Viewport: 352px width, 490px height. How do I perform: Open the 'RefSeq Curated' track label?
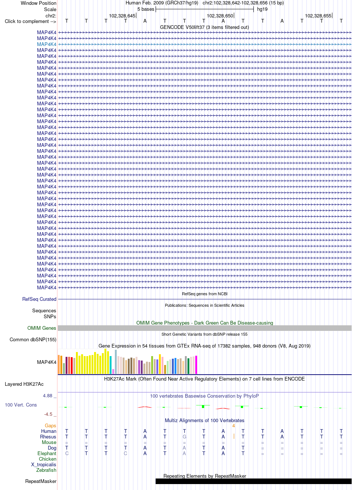[39, 299]
